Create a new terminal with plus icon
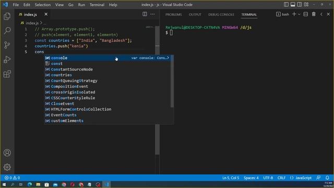The width and height of the screenshot is (334, 188). (294, 14)
